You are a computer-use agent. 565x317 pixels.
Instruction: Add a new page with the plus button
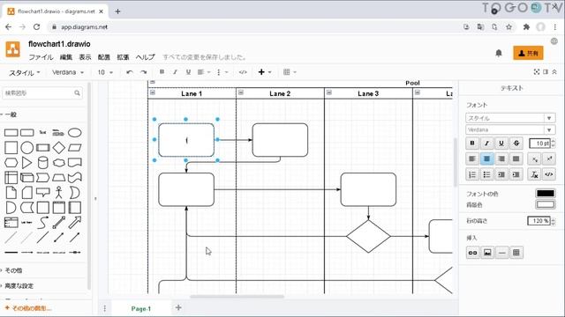pos(178,307)
